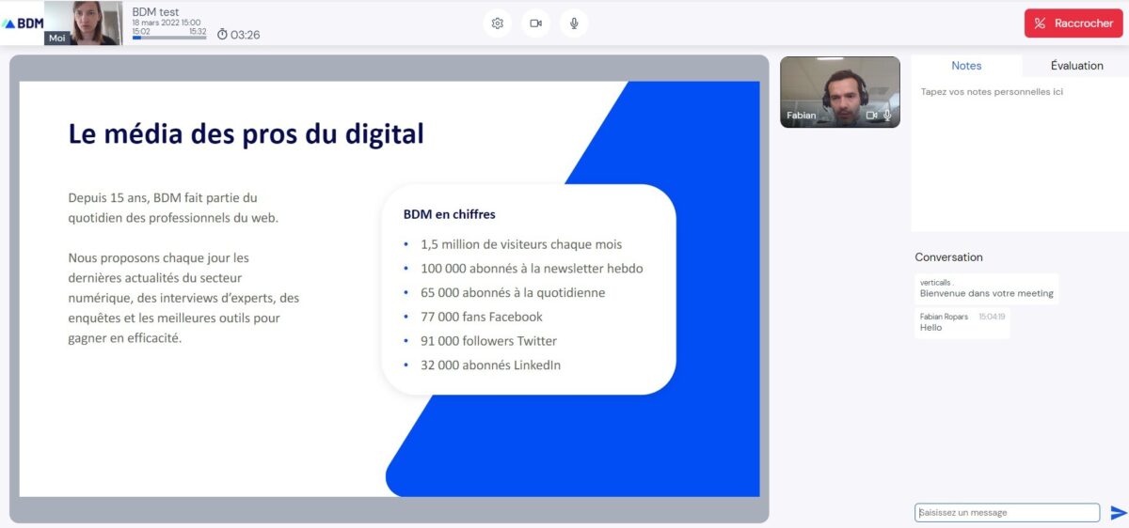The image size is (1129, 528).
Task: Click the Conversation heading
Action: (948, 257)
